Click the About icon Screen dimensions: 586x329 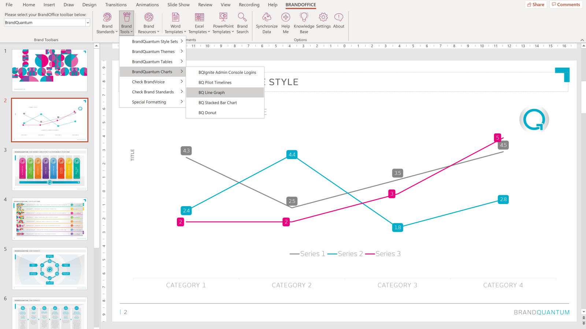[339, 17]
